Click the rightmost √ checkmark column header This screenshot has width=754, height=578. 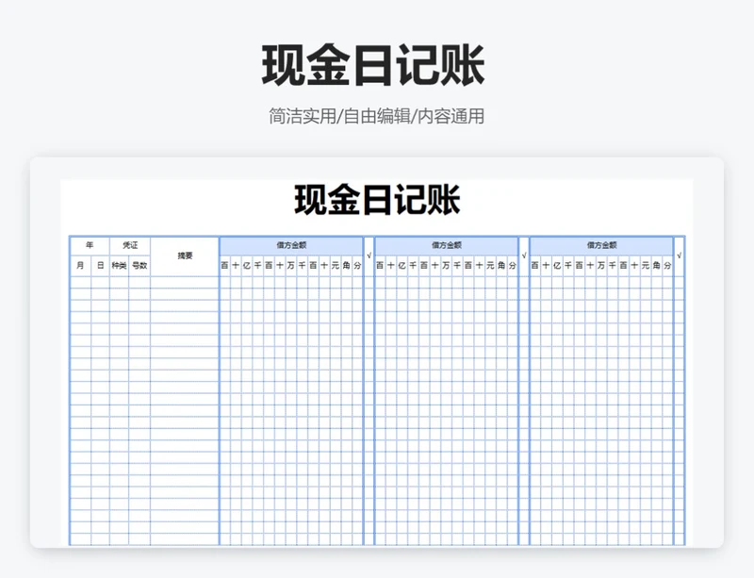point(680,256)
